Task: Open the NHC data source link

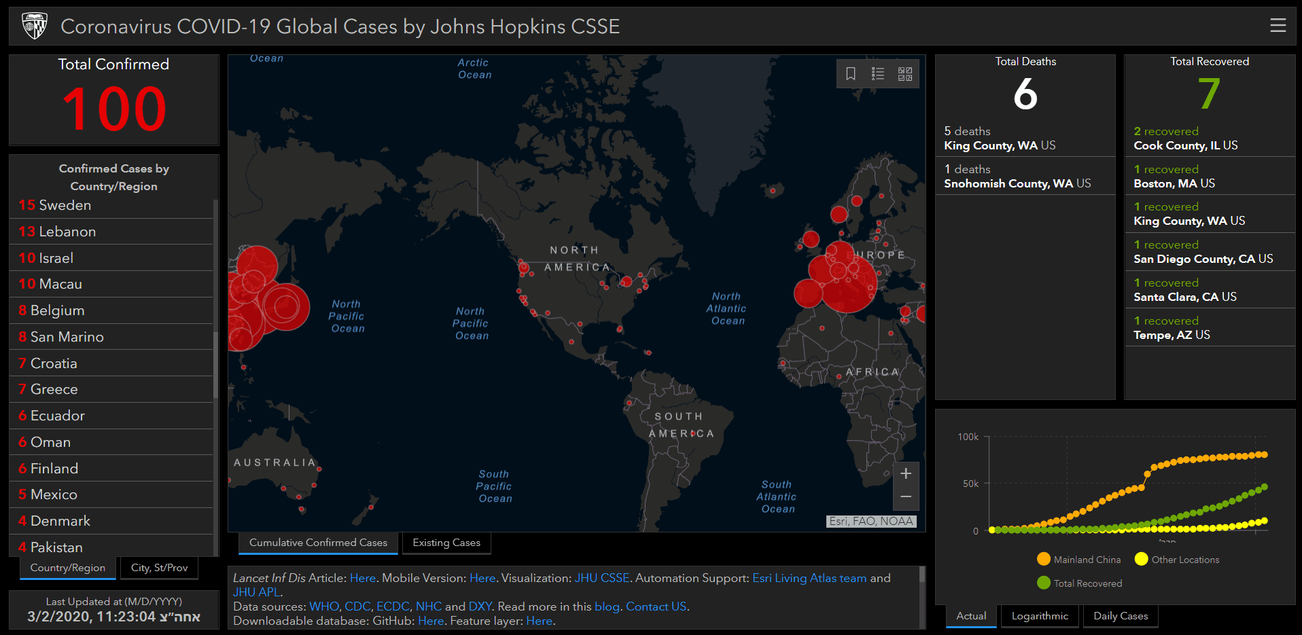Action: (429, 606)
